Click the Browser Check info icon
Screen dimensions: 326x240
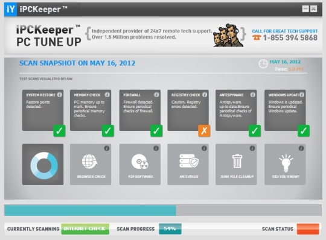click(x=107, y=148)
